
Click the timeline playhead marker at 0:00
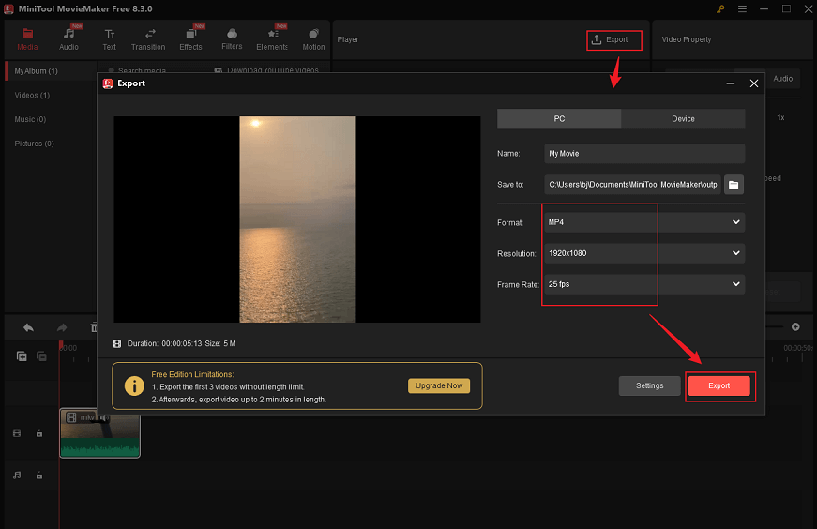click(x=61, y=345)
